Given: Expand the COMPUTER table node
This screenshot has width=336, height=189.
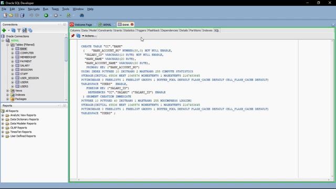Looking at the screenshot, I should click(13, 53).
